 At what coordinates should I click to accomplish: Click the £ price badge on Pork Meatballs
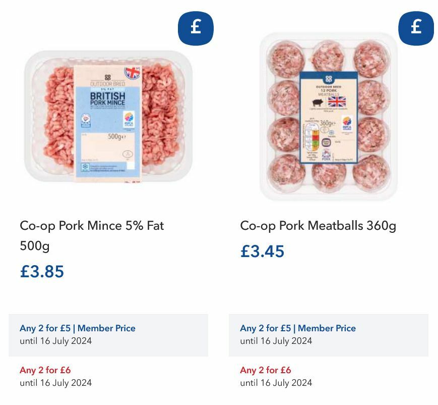pos(415,29)
